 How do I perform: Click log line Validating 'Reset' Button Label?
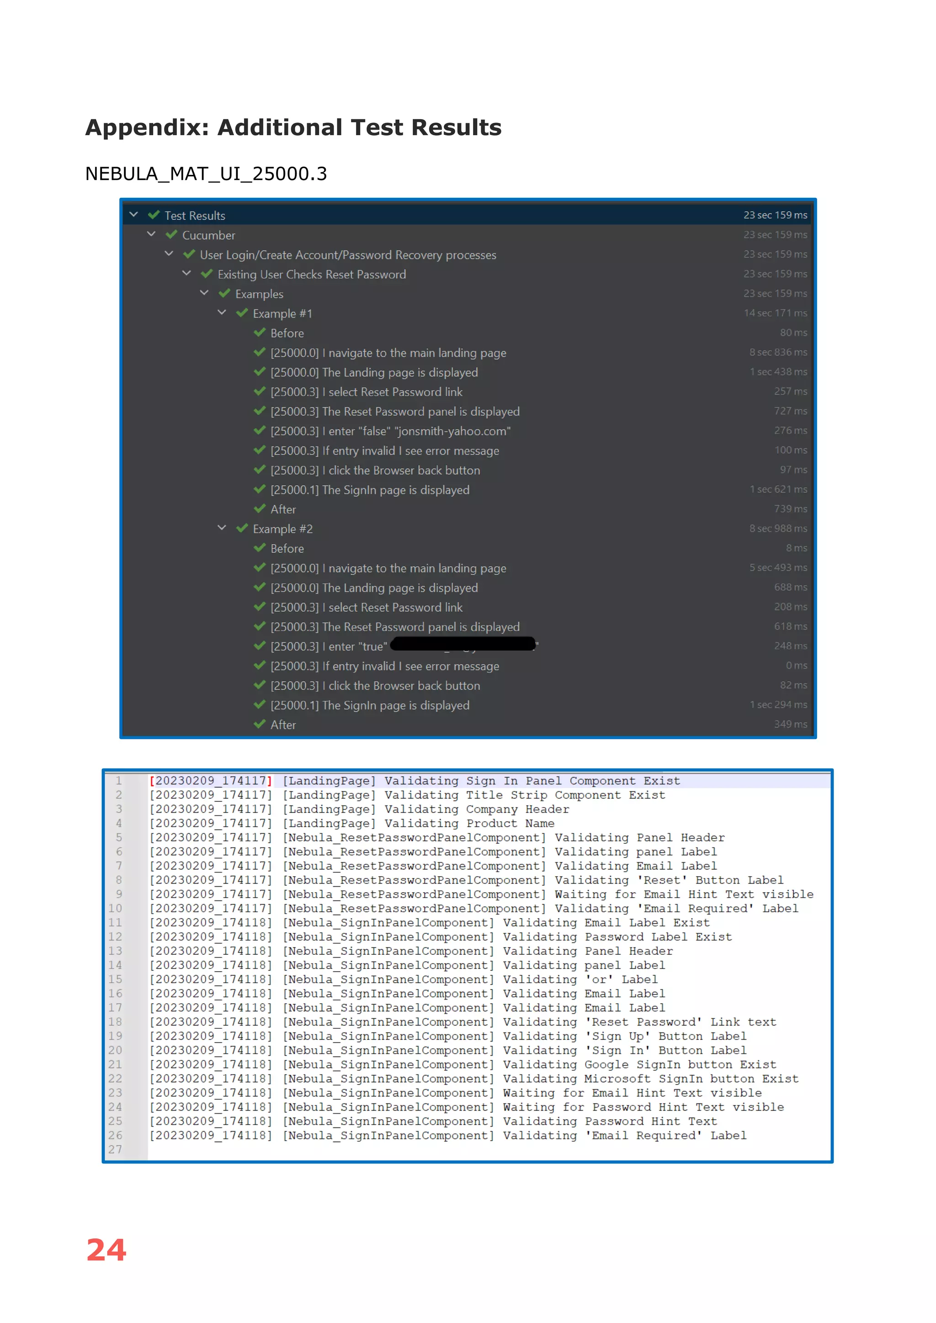tap(466, 880)
